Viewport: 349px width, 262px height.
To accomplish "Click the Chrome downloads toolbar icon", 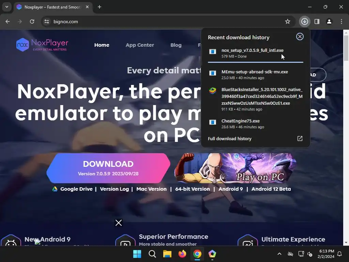I will click(x=304, y=21).
